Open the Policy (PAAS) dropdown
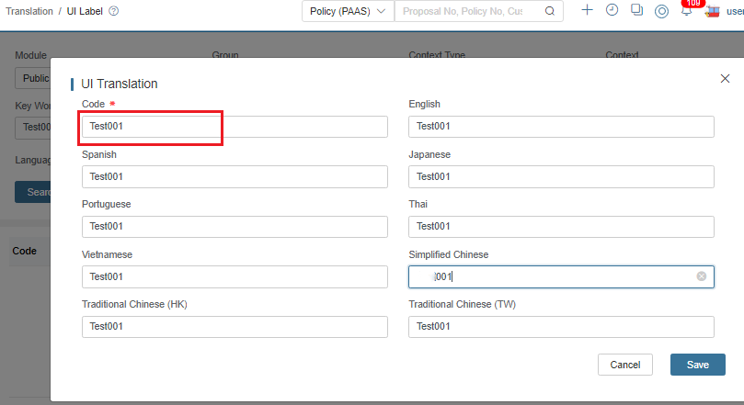The image size is (744, 405). (x=348, y=11)
